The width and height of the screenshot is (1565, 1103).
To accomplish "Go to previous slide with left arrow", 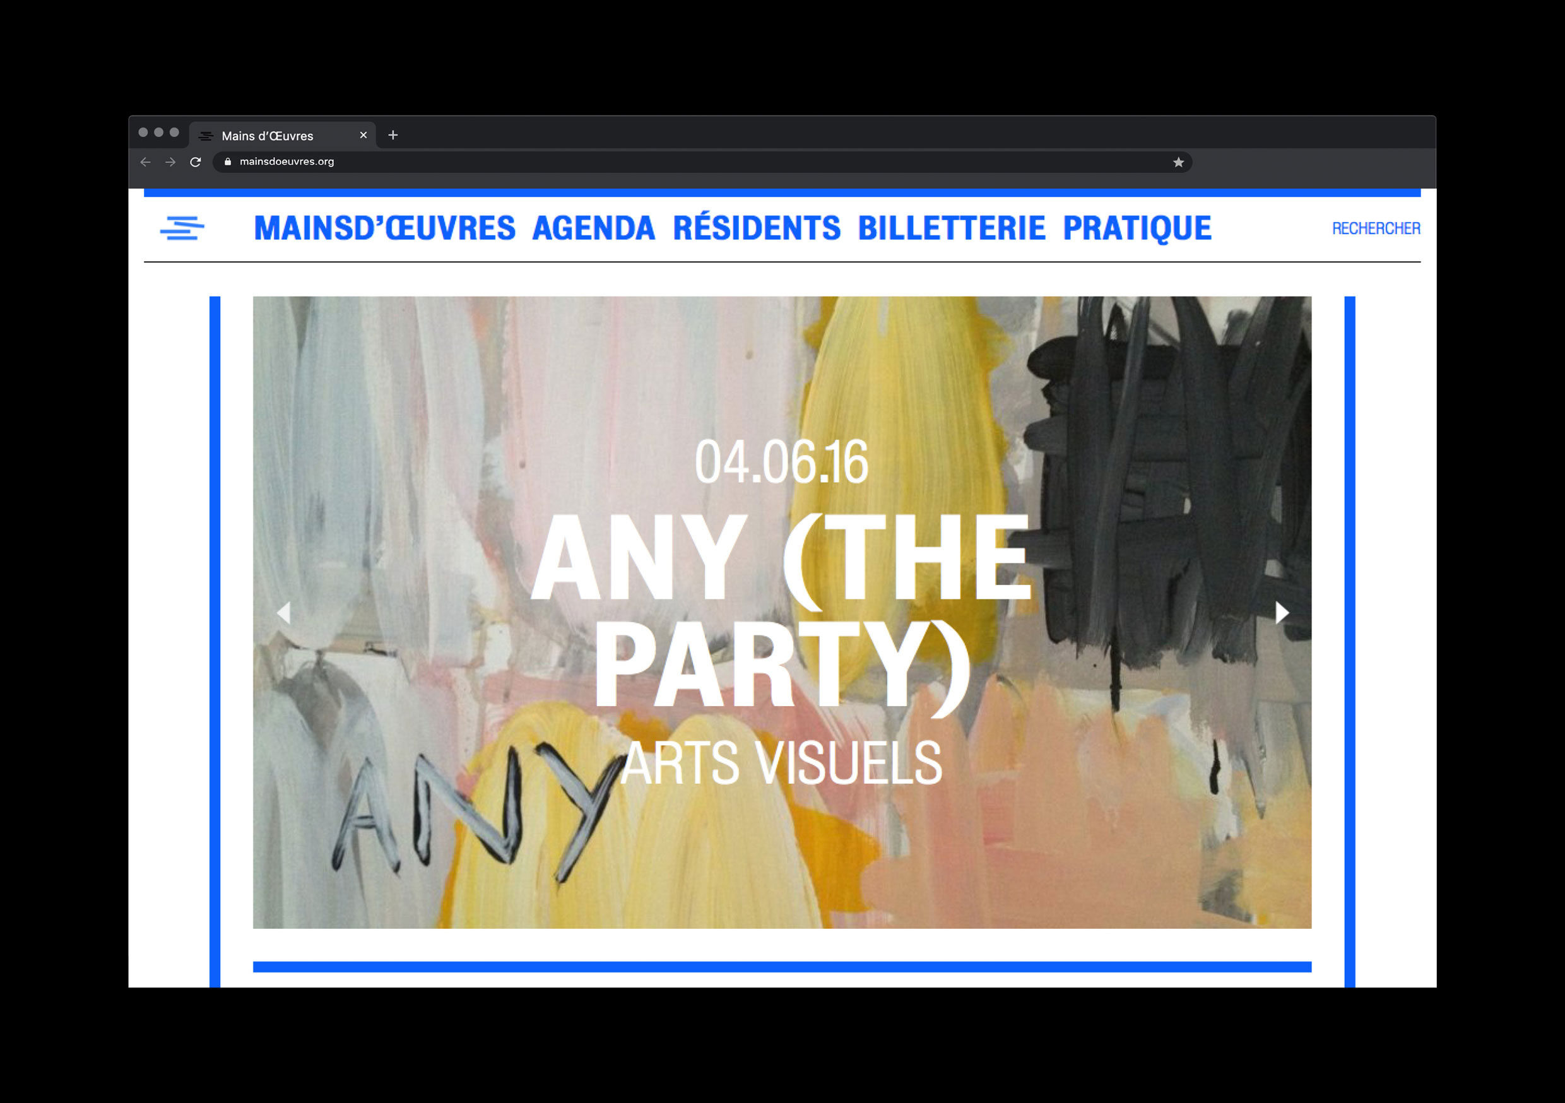I will click(x=283, y=613).
